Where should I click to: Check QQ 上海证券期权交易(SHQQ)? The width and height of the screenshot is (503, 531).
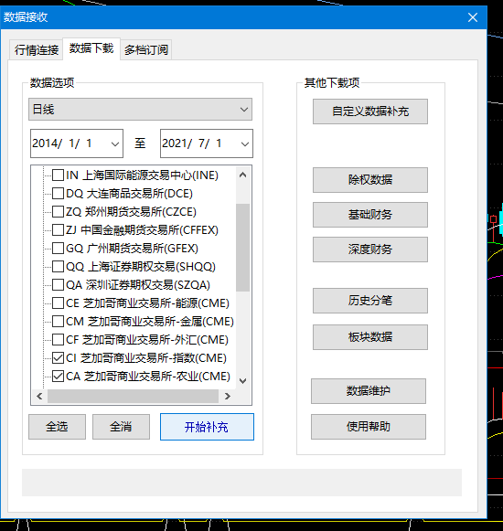pyautogui.click(x=58, y=267)
